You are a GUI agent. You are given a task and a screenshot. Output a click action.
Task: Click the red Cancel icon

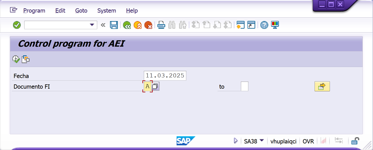click(x=148, y=25)
